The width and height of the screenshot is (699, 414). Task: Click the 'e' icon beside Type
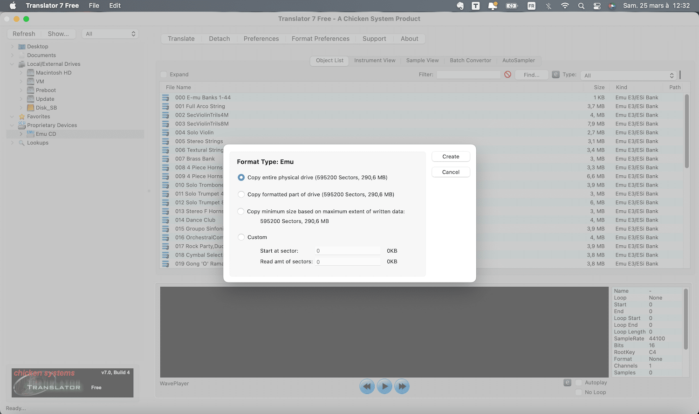pos(555,75)
